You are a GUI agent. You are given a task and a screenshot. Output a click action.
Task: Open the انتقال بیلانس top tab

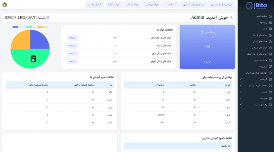tap(94, 5)
